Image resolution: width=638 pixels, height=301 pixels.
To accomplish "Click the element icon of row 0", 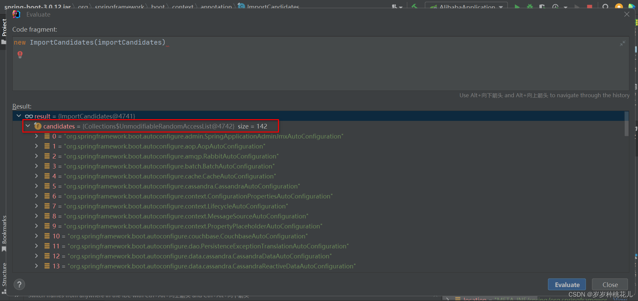I will click(47, 136).
